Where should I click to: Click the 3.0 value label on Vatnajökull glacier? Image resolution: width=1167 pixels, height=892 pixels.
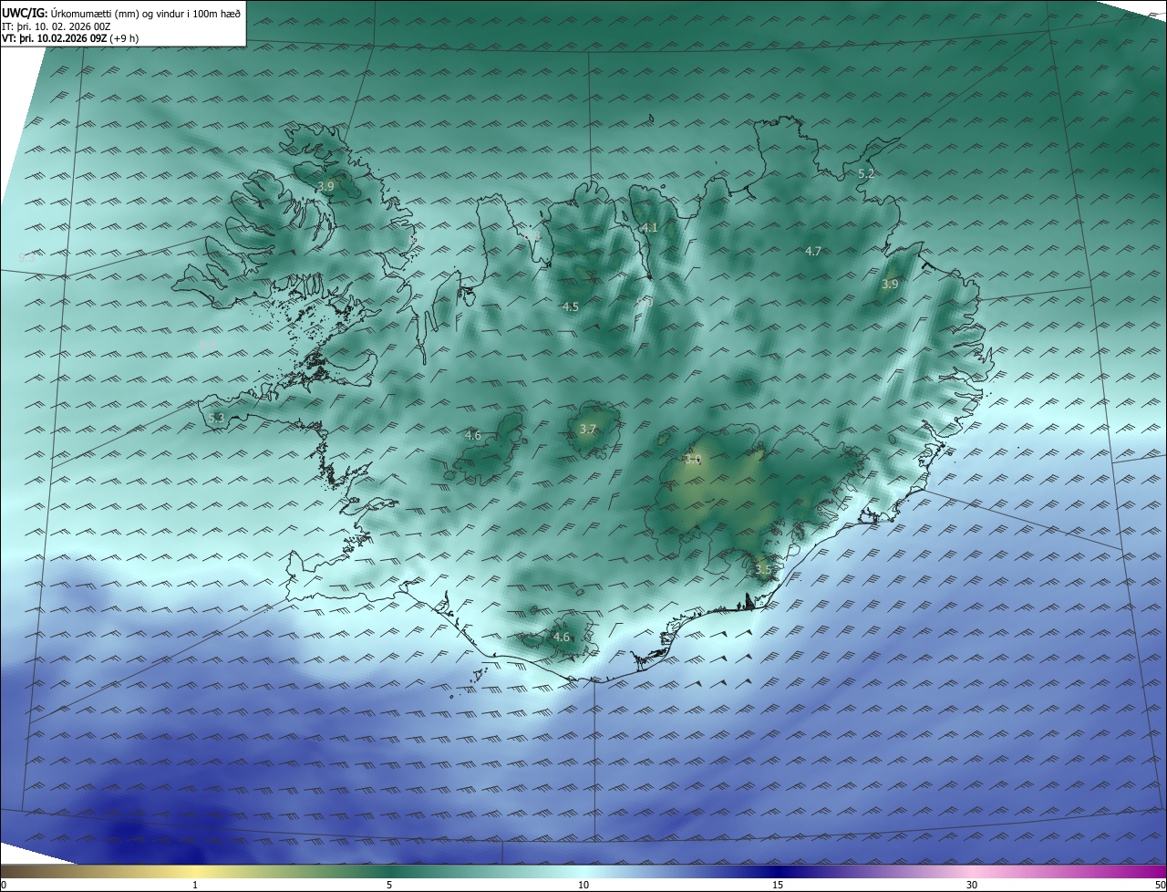[693, 460]
